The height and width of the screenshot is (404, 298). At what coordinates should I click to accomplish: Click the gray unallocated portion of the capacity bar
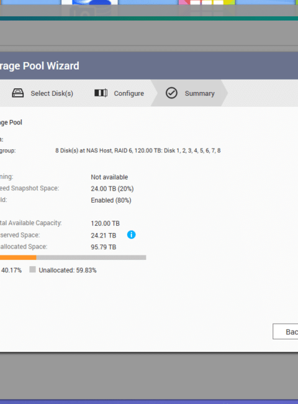(91, 257)
